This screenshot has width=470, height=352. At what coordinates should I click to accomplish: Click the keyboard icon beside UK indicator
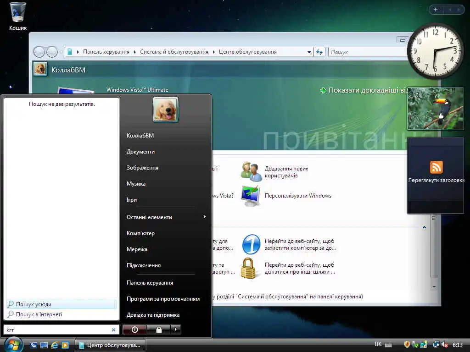388,345
